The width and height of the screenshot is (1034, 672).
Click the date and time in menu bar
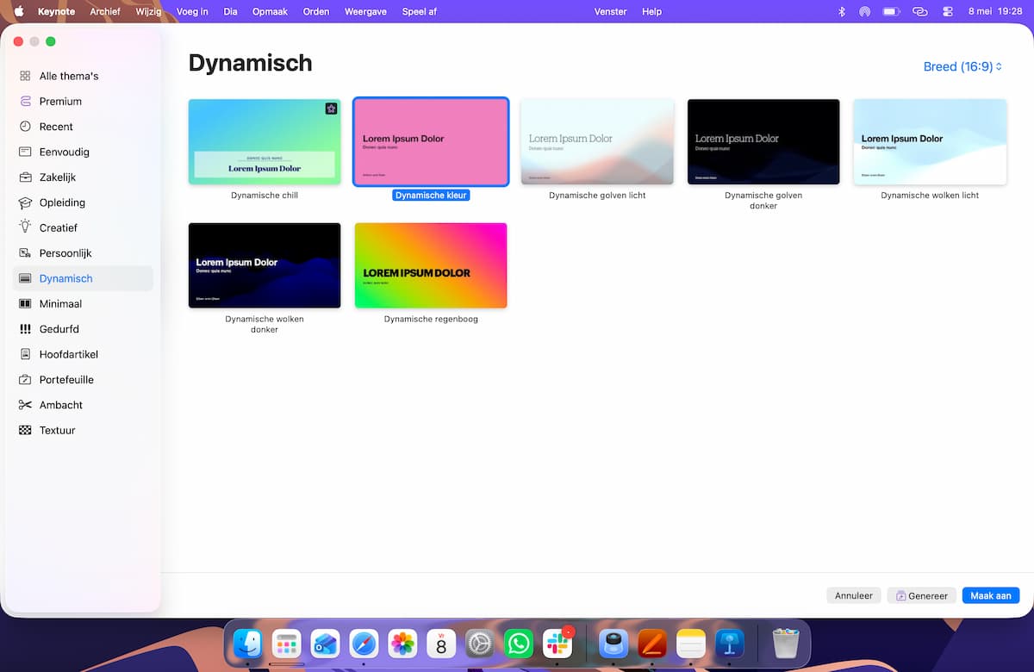[x=995, y=11]
